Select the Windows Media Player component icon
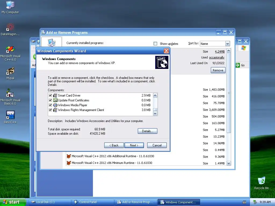275x206 pixels. (55, 105)
